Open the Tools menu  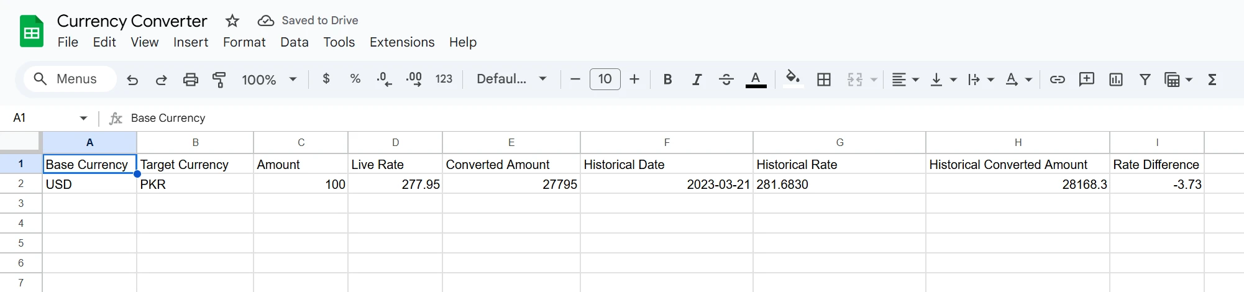point(339,42)
